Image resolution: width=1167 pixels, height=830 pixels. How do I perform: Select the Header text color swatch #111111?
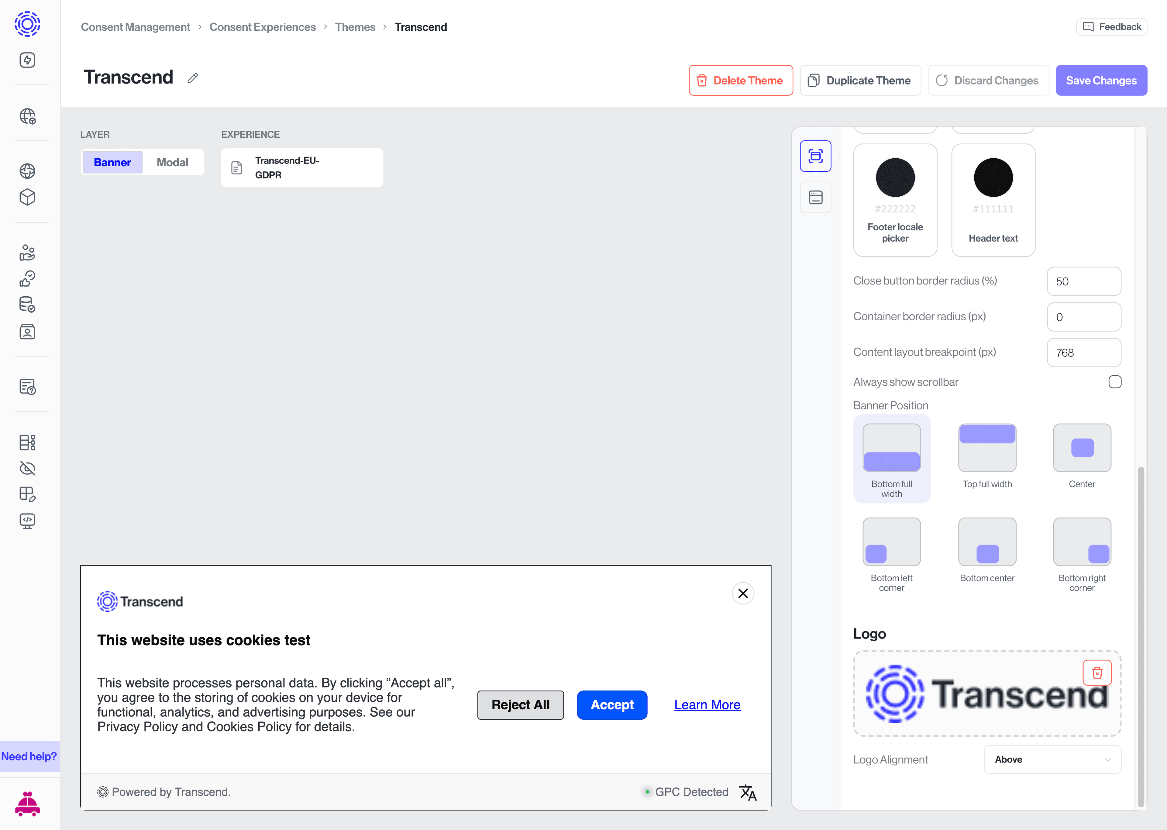993,177
